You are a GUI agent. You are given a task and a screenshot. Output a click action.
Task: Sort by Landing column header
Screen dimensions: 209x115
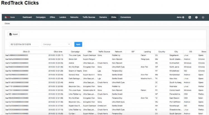147,52
